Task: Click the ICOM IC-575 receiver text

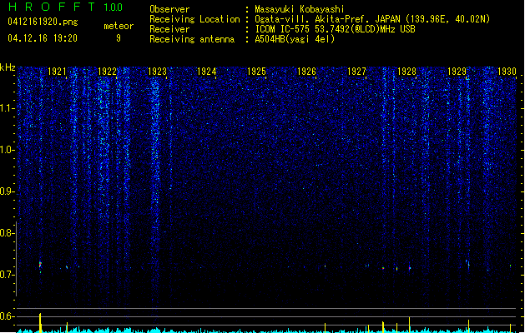Action: point(335,29)
